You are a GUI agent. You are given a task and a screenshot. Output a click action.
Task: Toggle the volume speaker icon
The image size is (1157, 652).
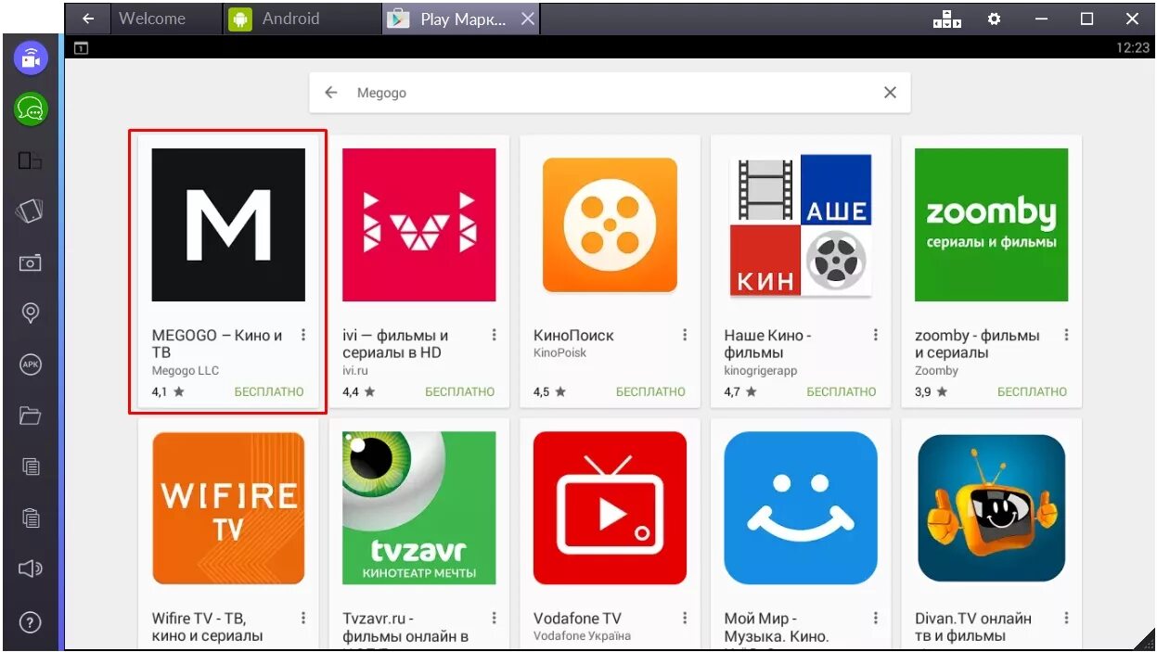point(31,569)
